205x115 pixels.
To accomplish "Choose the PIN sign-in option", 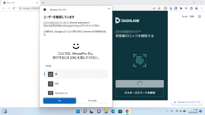I will 76,84.
